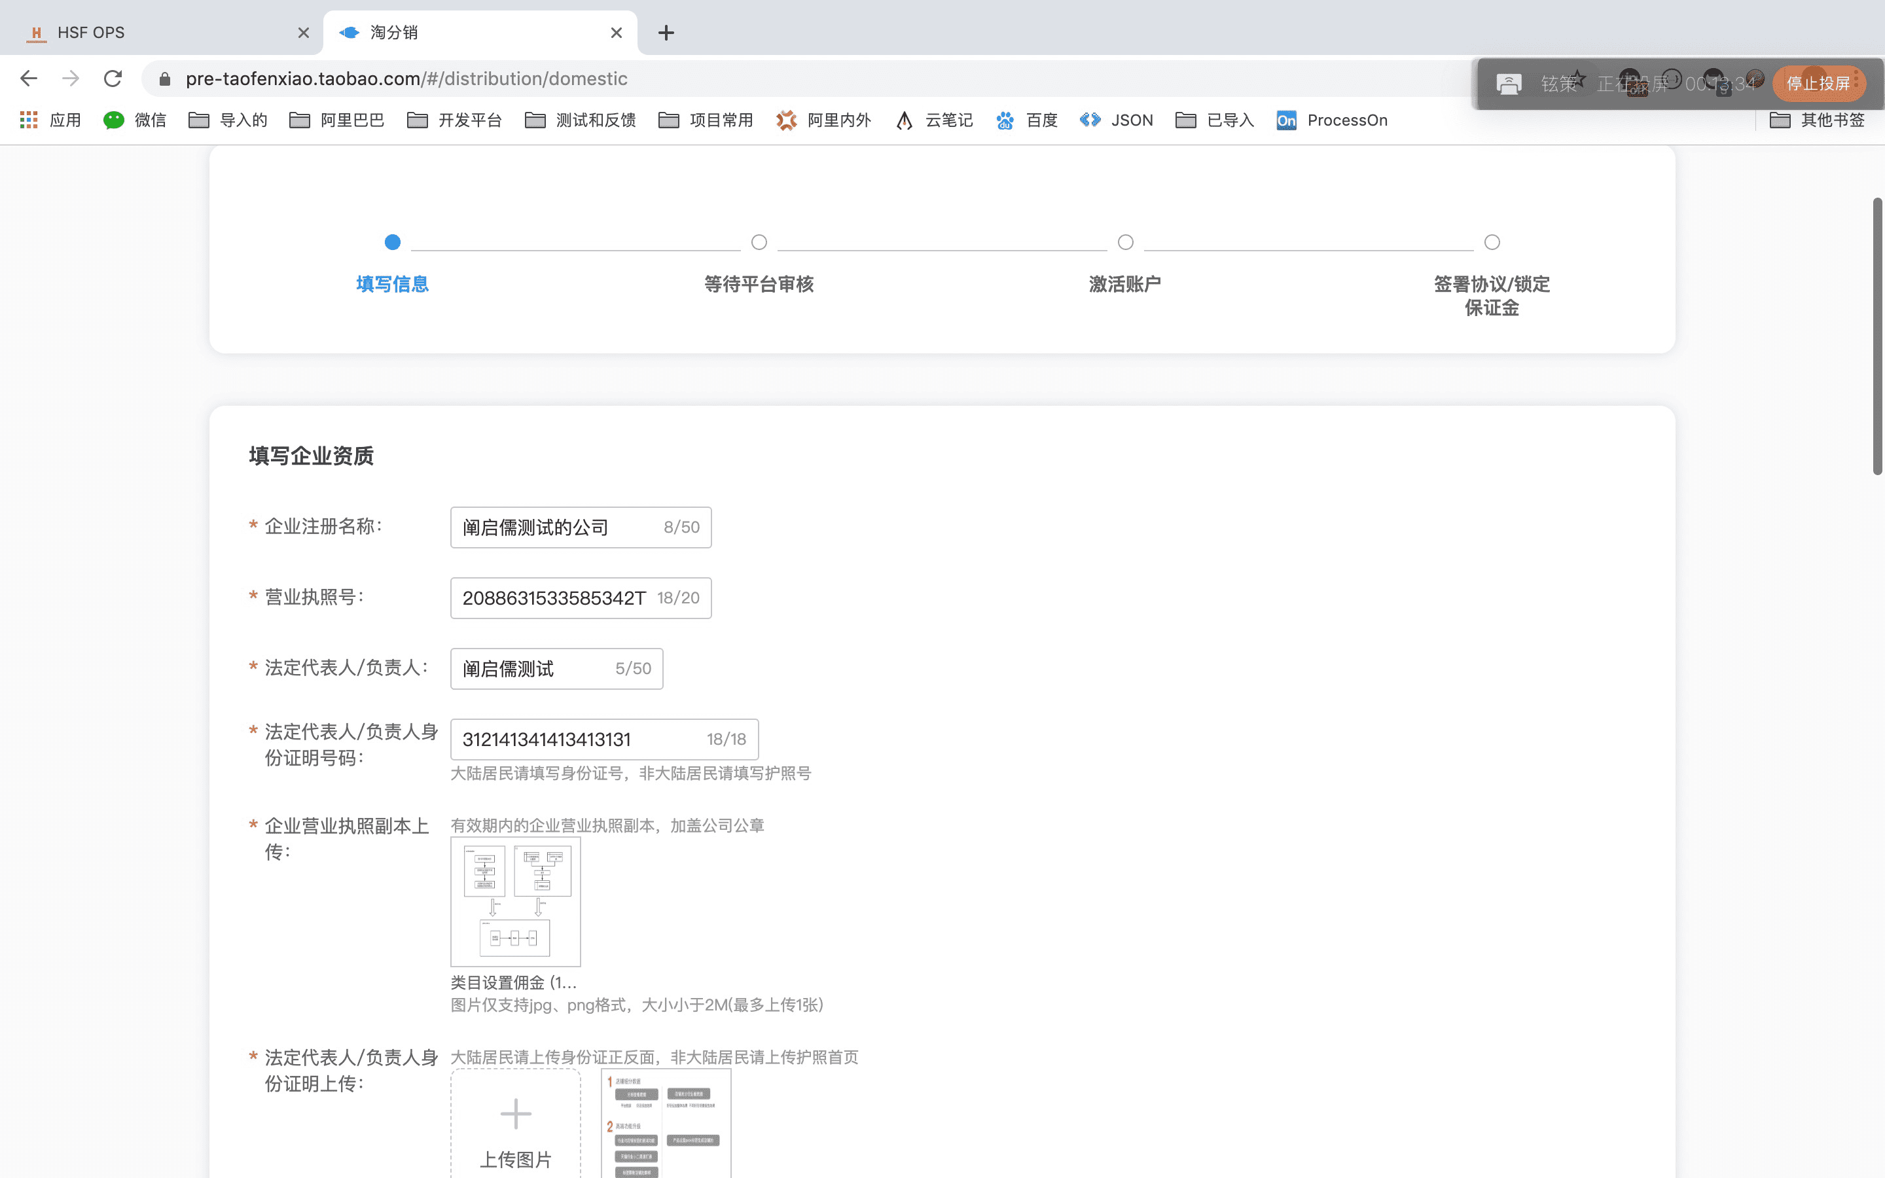Open the 阿里内外 bookmark
Screen dimensions: 1885x1178
click(x=823, y=120)
